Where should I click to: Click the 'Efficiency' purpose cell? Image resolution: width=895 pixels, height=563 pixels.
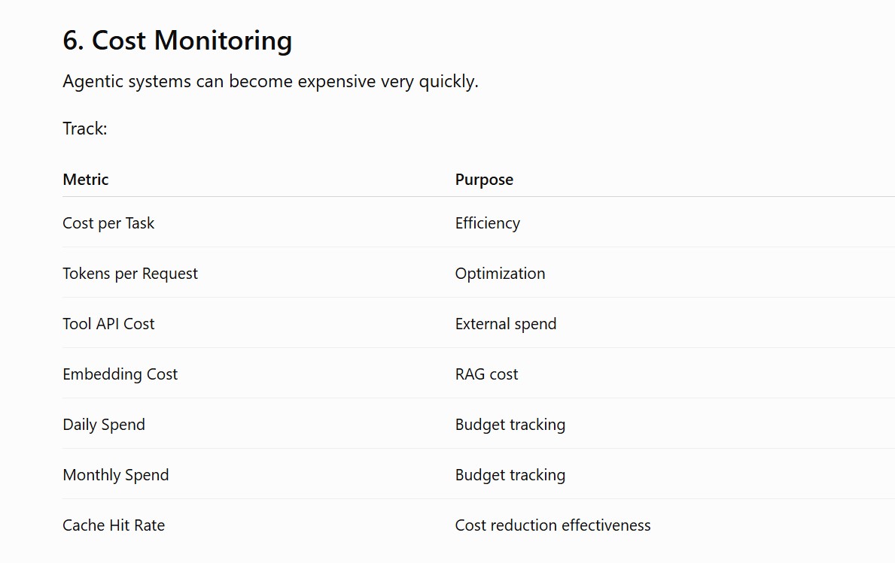pyautogui.click(x=488, y=223)
